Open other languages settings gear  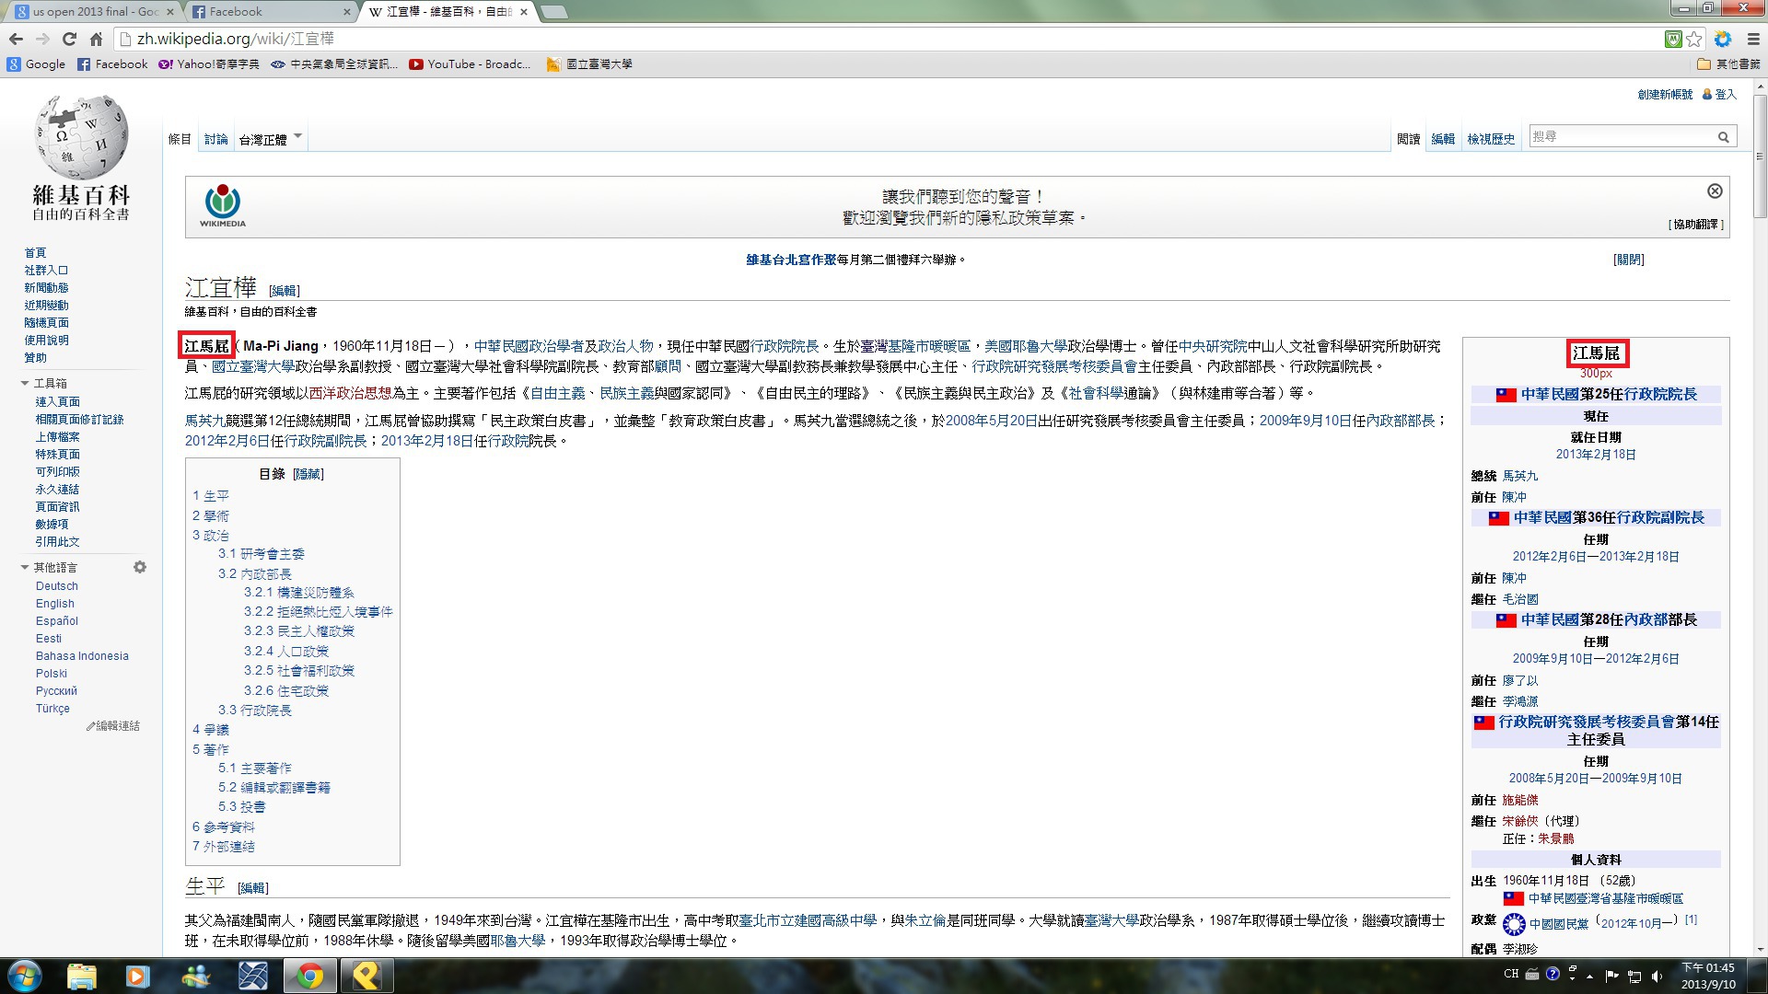tap(140, 567)
